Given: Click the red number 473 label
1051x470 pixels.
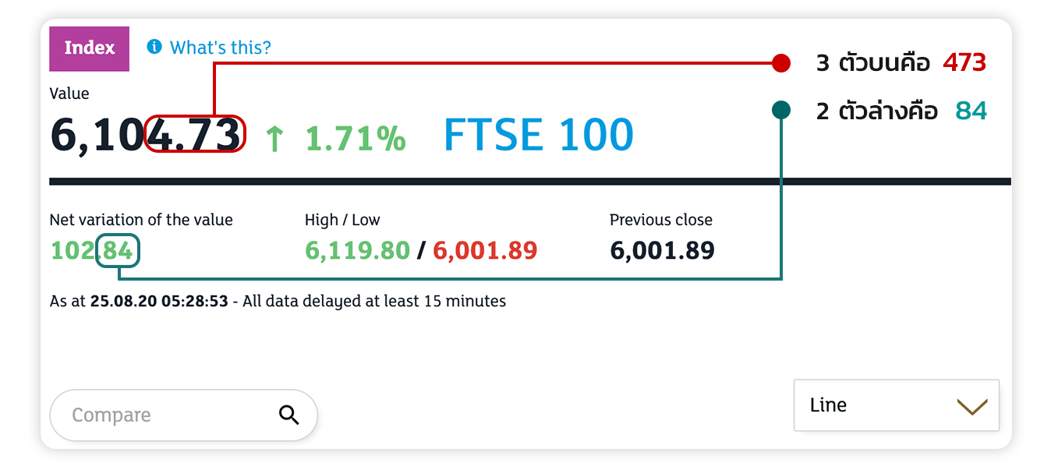Looking at the screenshot, I should (964, 63).
